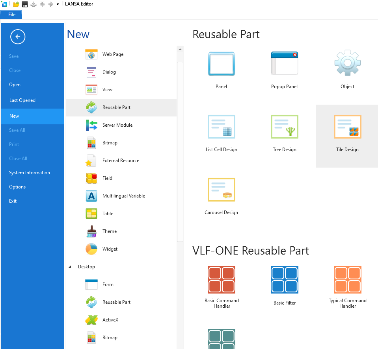This screenshot has height=349, width=378.
Task: Open the File tab
Action: pos(11,15)
